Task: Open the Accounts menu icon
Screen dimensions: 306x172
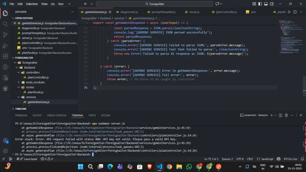Action: pyautogui.click(x=5, y=140)
